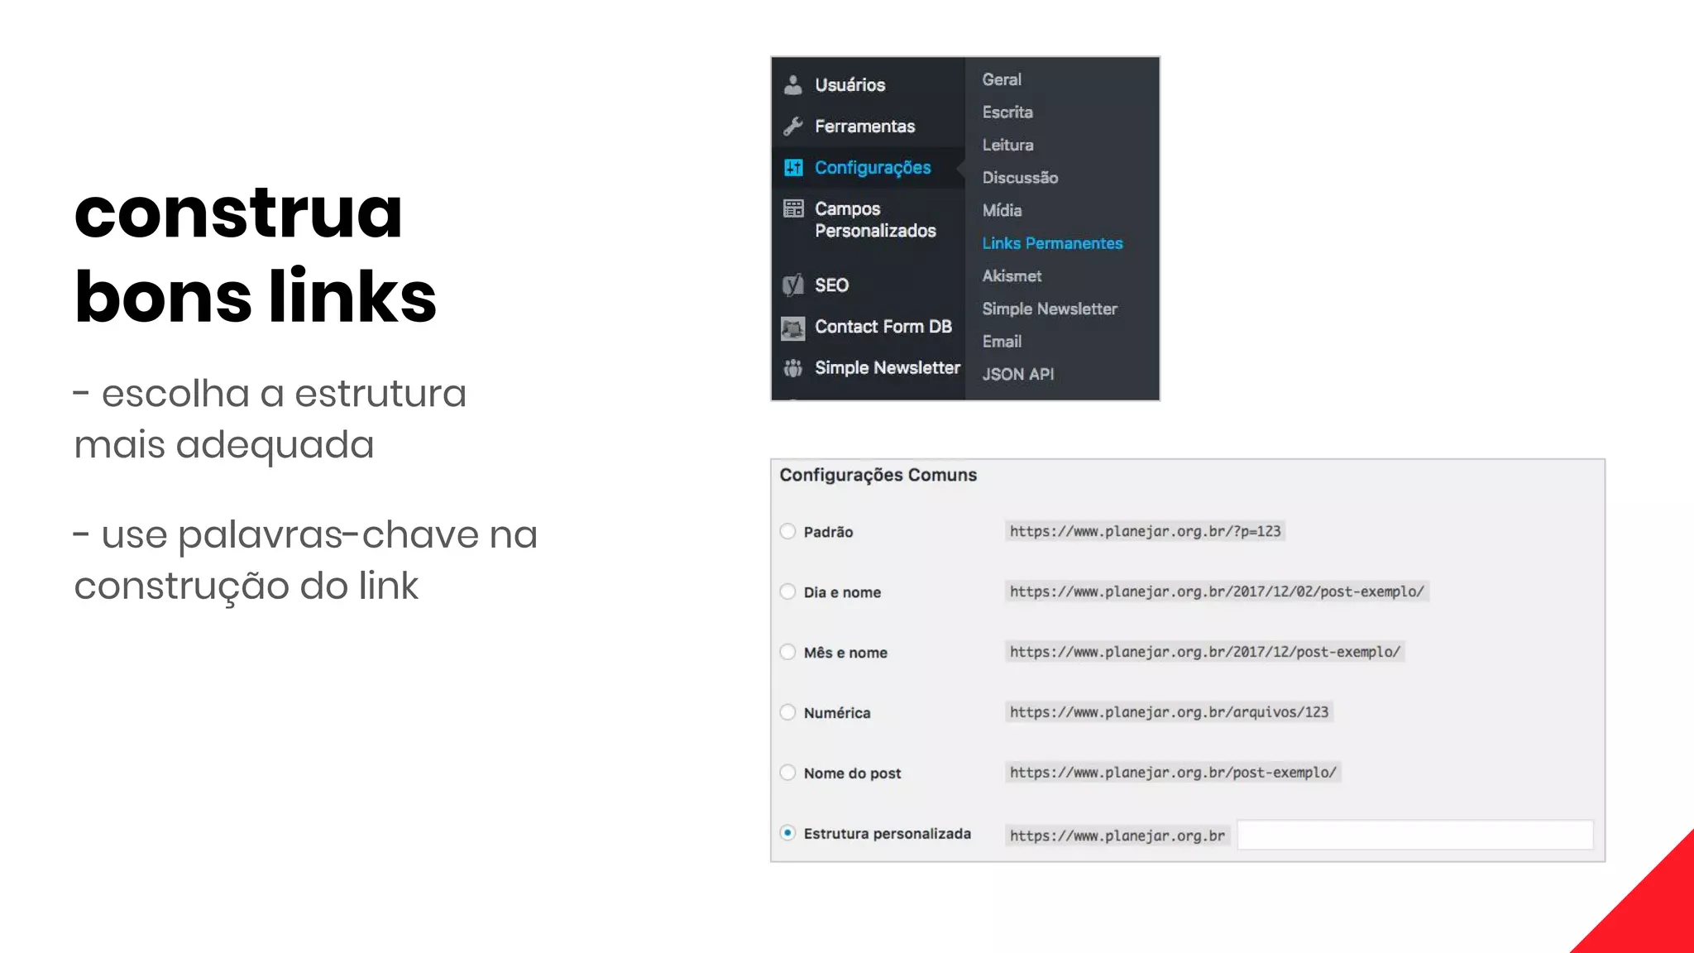Click the ?p=123 example URL
Screen dimensions: 1694x953
pos(1145,531)
